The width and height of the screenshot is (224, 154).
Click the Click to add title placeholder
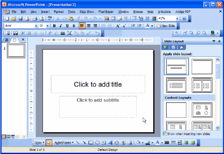coord(98,84)
